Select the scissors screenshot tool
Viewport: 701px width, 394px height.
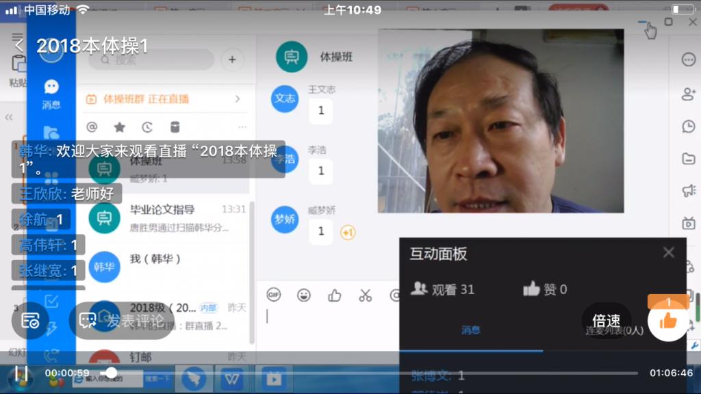[365, 295]
